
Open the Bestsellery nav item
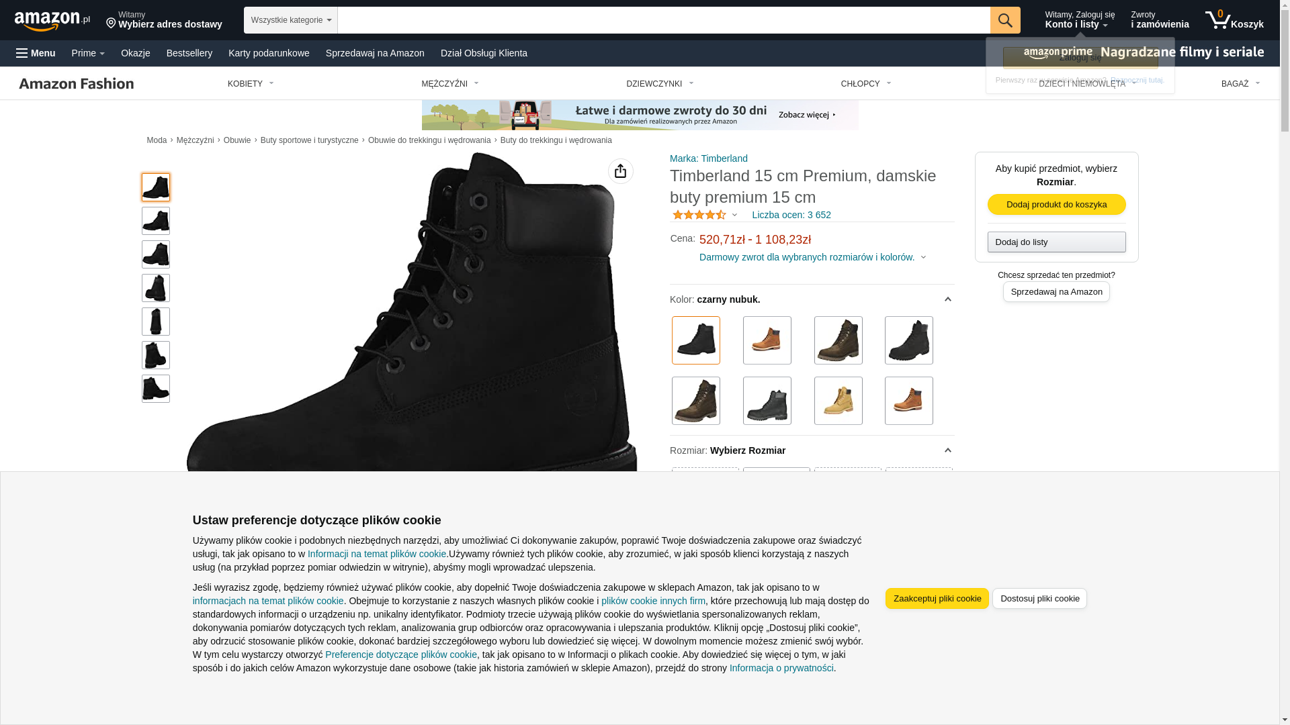(189, 53)
